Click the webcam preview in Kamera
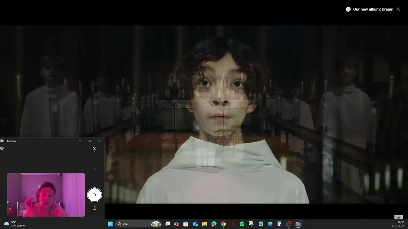The width and height of the screenshot is (408, 229). pos(46,195)
